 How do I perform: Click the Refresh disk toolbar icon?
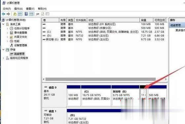pos(38,14)
